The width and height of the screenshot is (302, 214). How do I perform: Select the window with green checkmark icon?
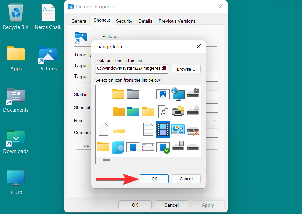tap(163, 148)
